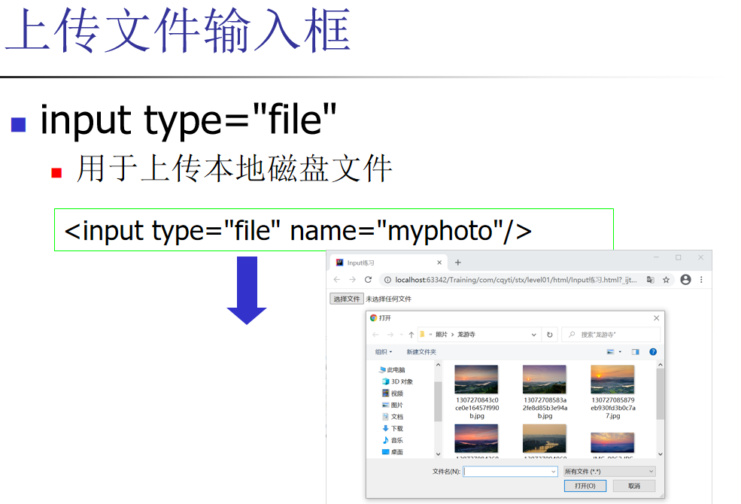Click navigation pane scroll down arrow
The image size is (741, 504).
pos(438,454)
